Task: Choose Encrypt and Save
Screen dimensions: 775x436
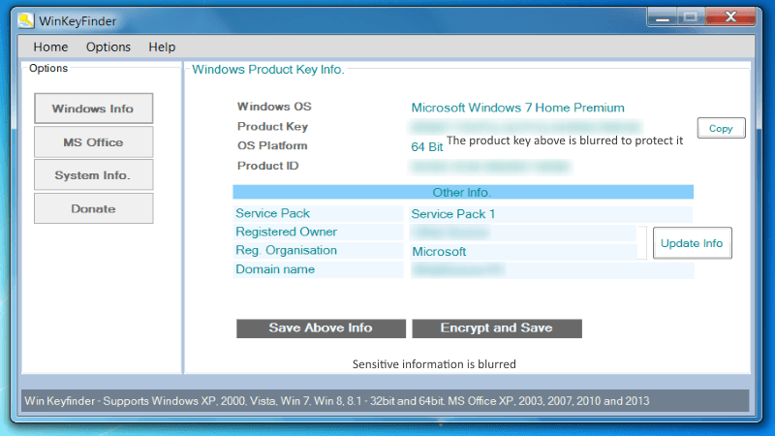Action: click(496, 327)
